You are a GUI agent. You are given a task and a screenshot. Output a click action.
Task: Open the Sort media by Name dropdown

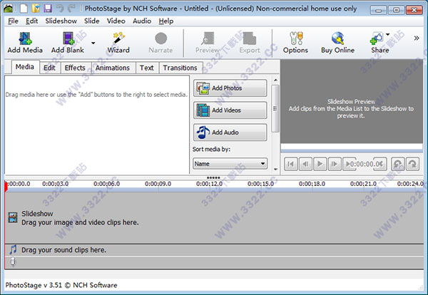[230, 164]
